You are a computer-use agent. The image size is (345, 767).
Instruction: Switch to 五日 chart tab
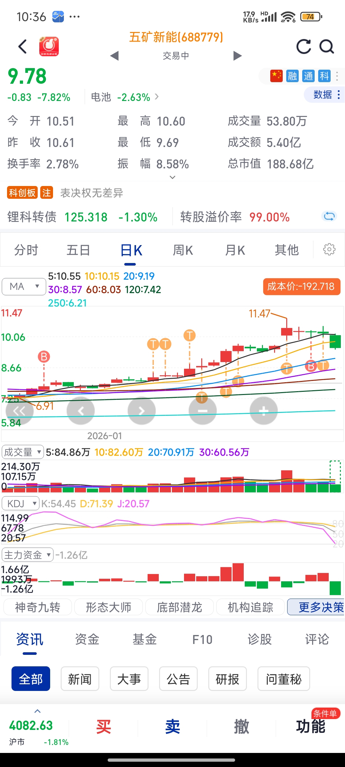coord(78,250)
